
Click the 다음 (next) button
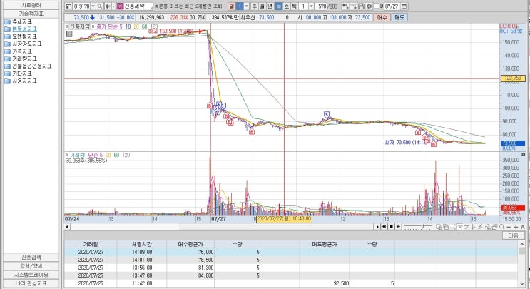click(x=513, y=235)
